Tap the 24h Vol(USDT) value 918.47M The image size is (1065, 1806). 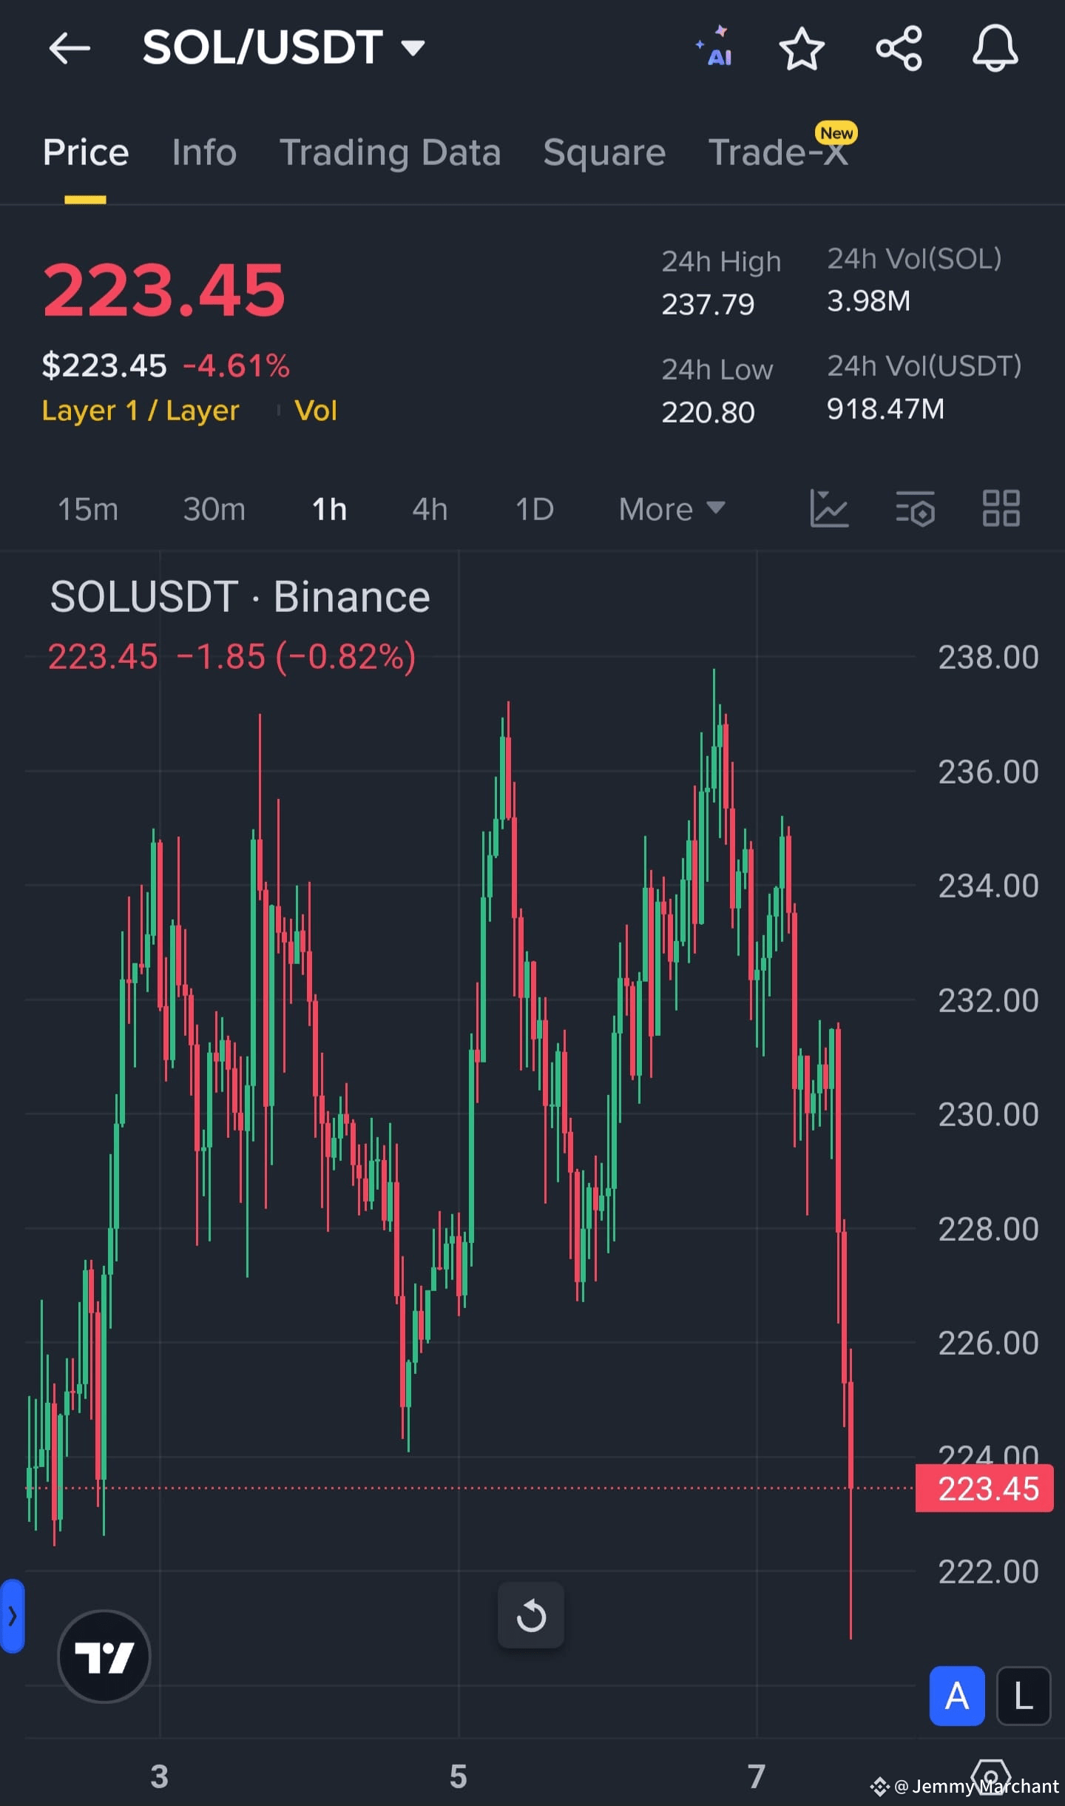pyautogui.click(x=885, y=409)
